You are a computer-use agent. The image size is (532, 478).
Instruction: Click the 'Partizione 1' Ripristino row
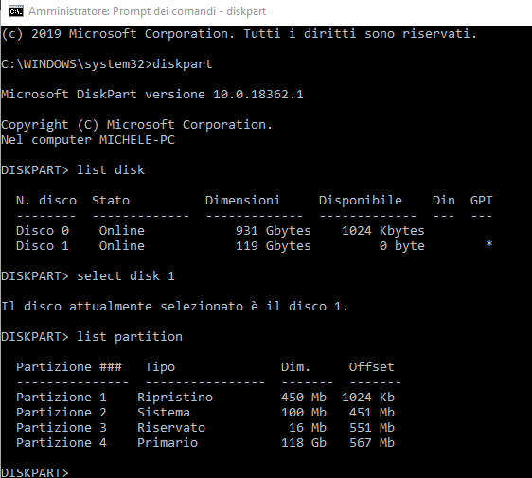click(x=205, y=398)
